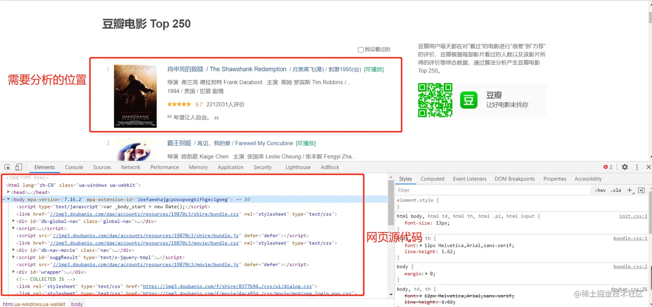Activate the inspect element picker icon

pos(7,167)
